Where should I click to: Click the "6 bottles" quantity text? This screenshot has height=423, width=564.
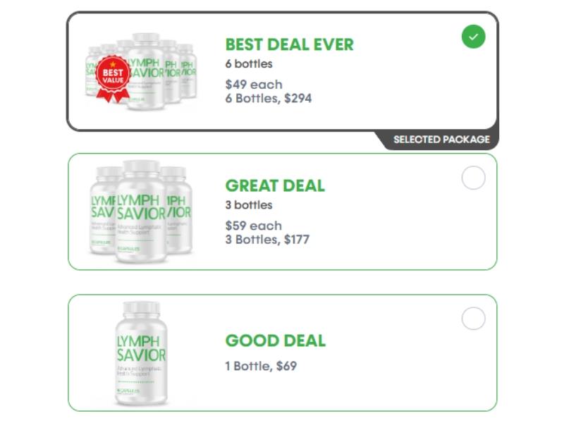249,64
